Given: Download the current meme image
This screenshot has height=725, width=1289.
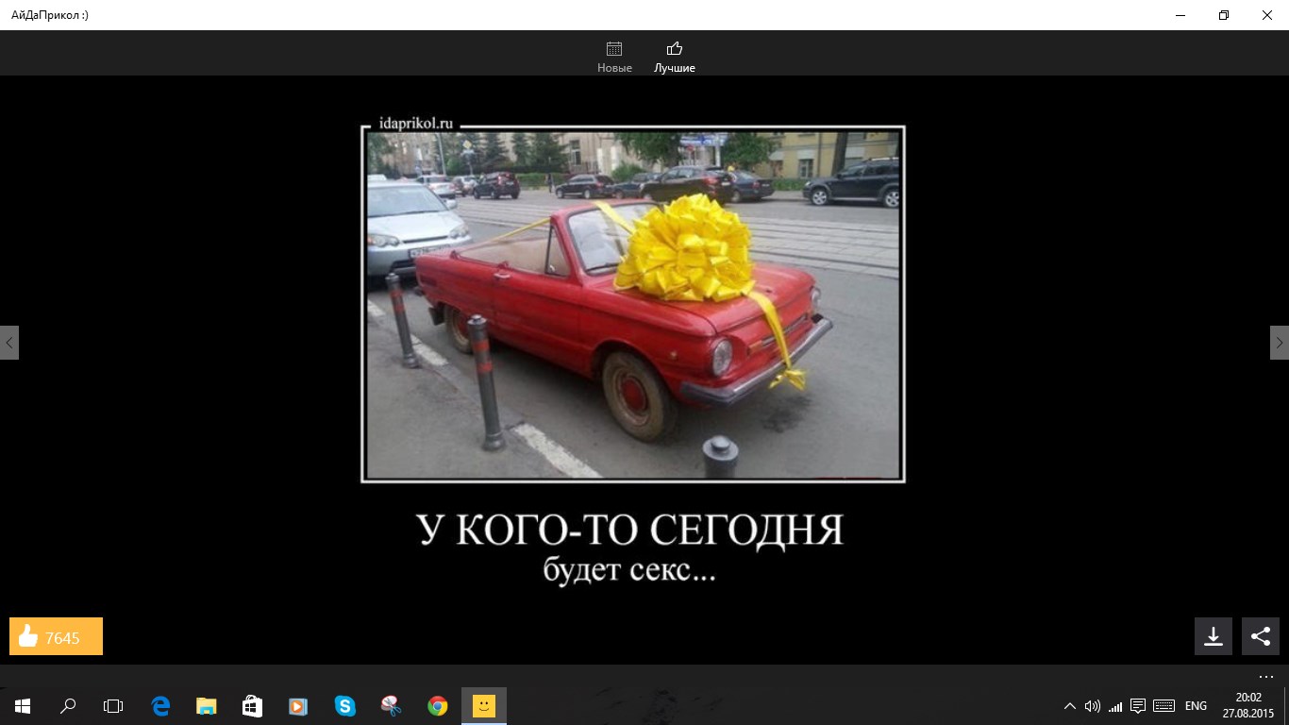Looking at the screenshot, I should pos(1214,635).
